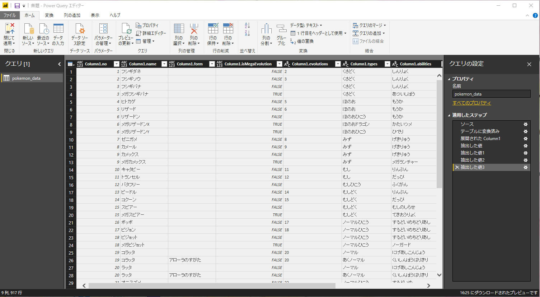Open Column1.form filter dropdown
Image resolution: width=540 pixels, height=297 pixels.
coord(212,64)
